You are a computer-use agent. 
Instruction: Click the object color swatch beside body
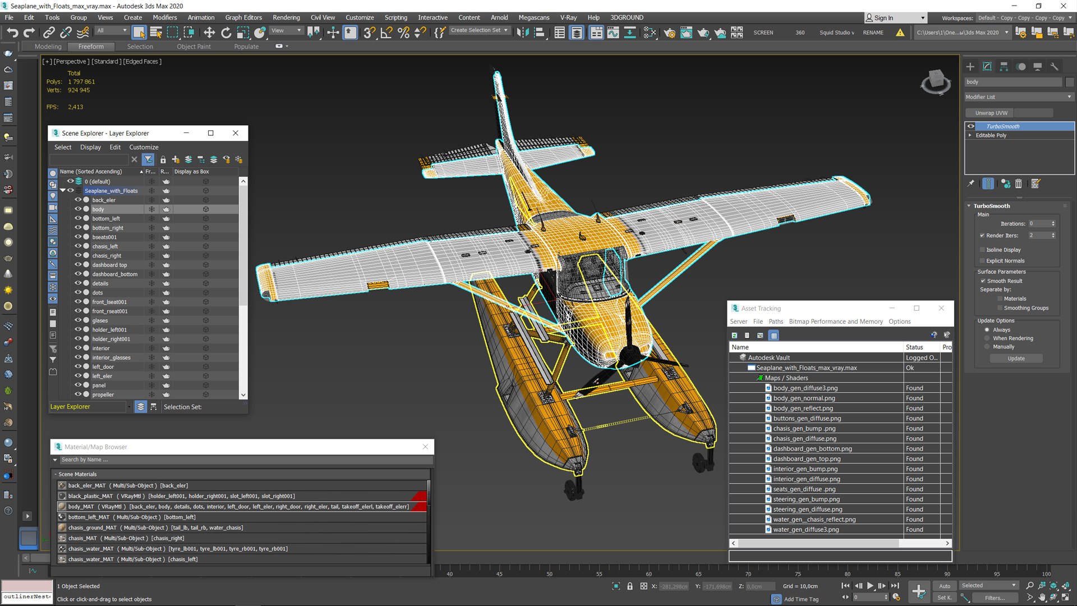1070,82
